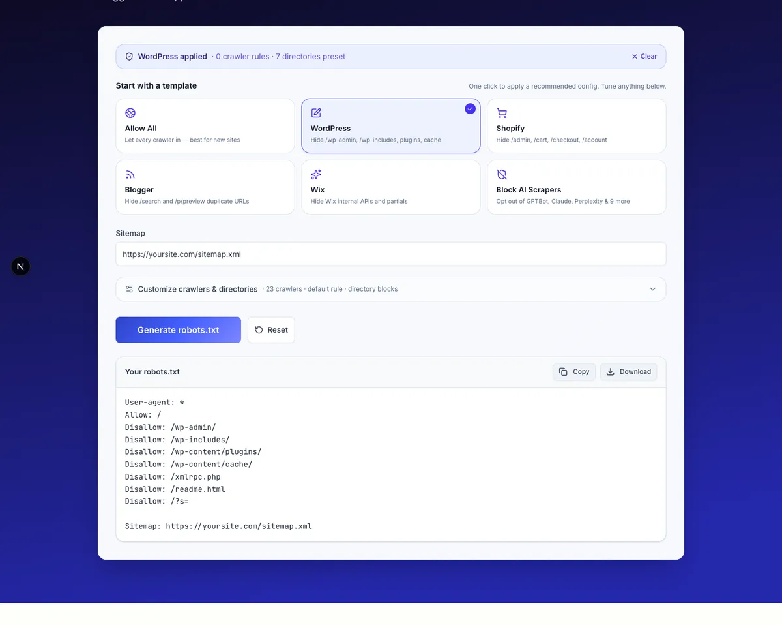Click the 'User-agent: *' line
782x625 pixels.
point(155,403)
